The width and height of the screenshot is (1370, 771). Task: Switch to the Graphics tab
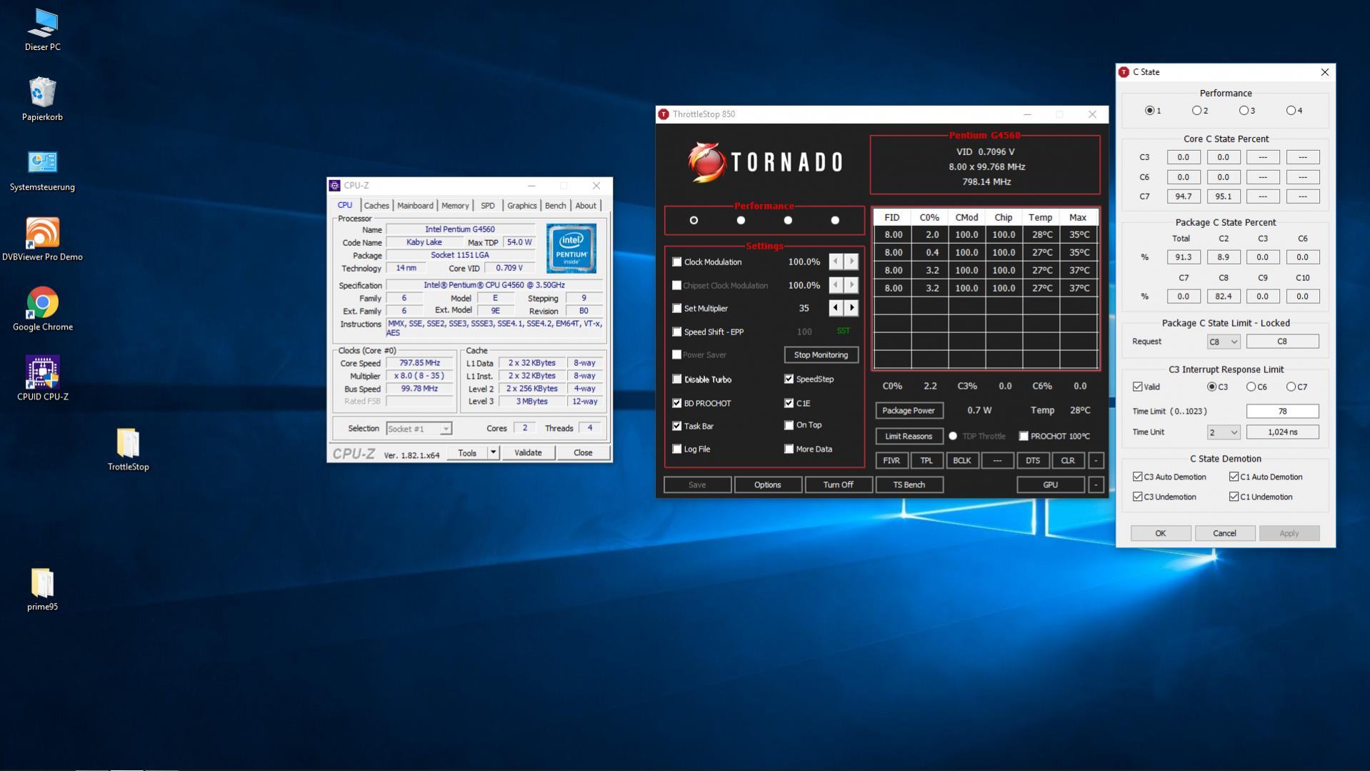tap(521, 206)
